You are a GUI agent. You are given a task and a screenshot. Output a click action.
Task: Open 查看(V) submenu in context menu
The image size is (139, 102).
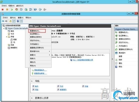(x=33, y=55)
